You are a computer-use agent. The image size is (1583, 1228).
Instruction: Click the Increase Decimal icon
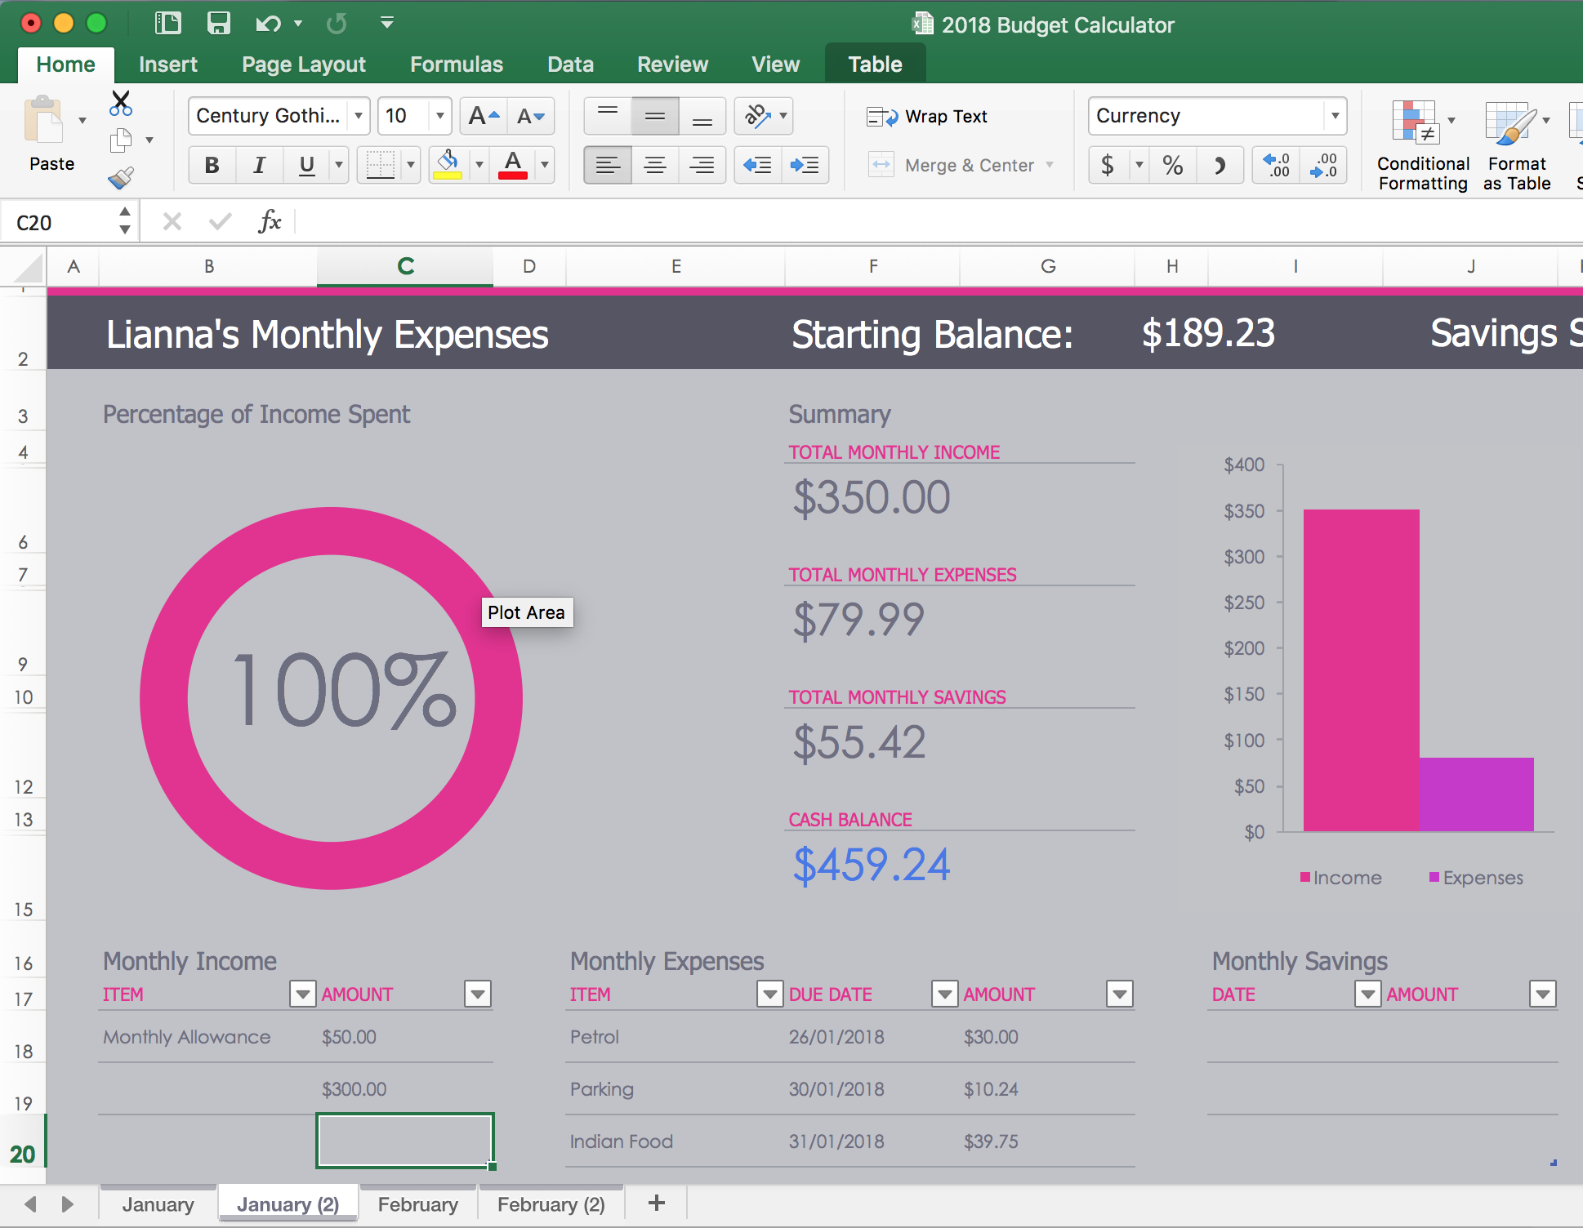coord(1276,166)
